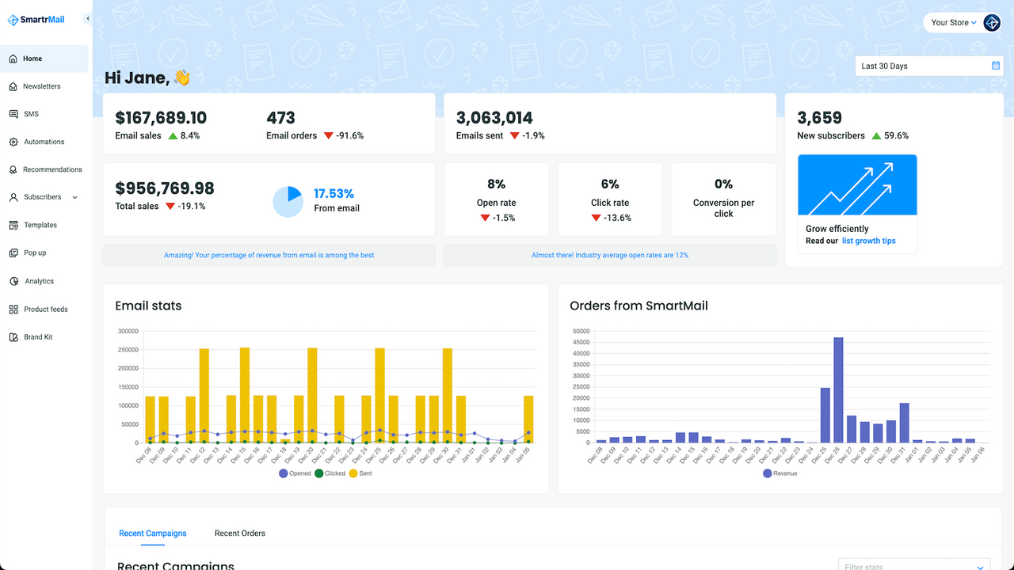Open the Last 30 Days date picker

[929, 66]
